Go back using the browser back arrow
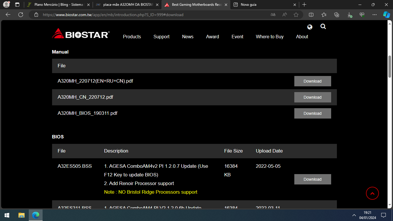 8,15
